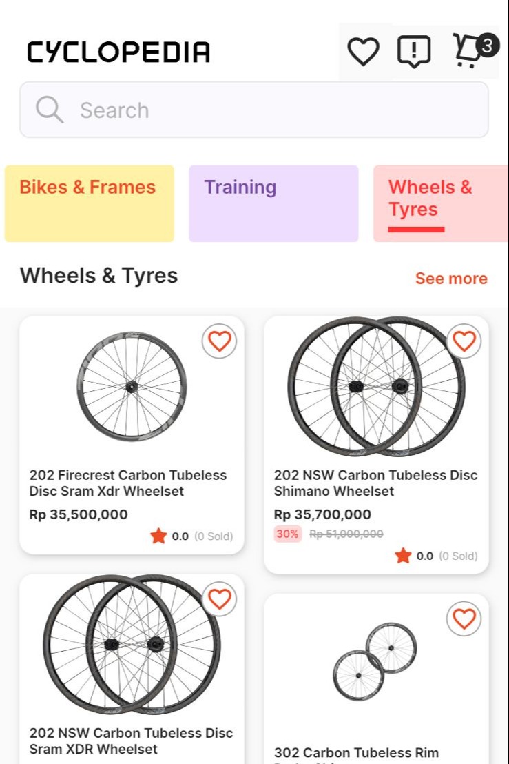This screenshot has height=764, width=509.
Task: Focus the Search input field
Action: (276, 110)
